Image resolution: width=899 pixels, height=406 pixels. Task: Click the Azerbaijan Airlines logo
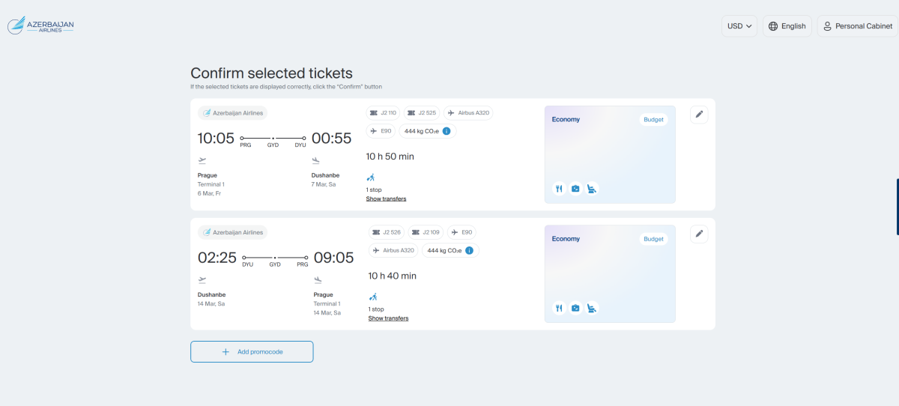[x=41, y=26]
